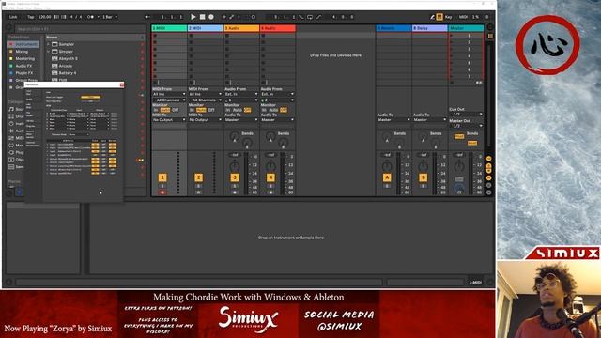The height and width of the screenshot is (338, 601).
Task: Open track 4 Audio To Master dropdown
Action: click(x=277, y=120)
